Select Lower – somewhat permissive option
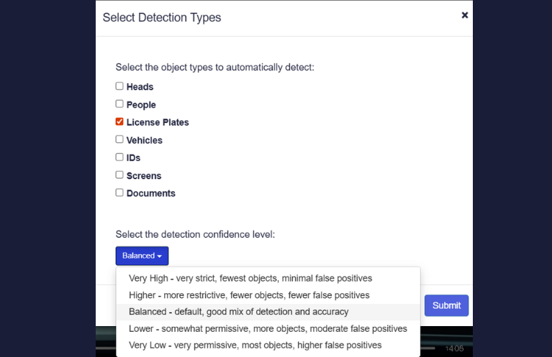 268,329
